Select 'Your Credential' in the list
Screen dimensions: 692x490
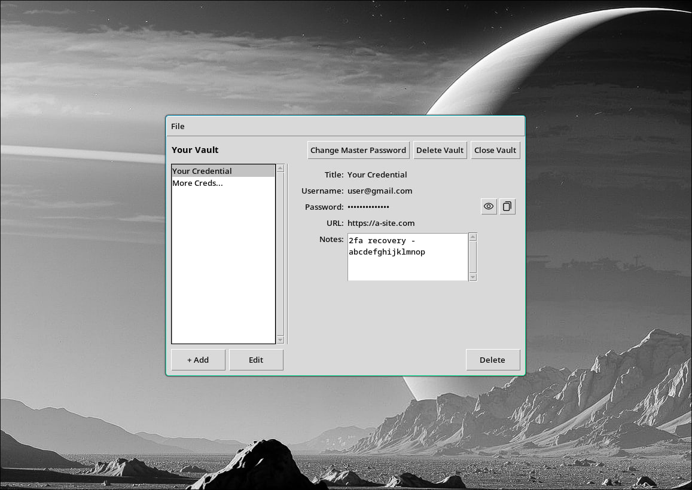pyautogui.click(x=223, y=171)
